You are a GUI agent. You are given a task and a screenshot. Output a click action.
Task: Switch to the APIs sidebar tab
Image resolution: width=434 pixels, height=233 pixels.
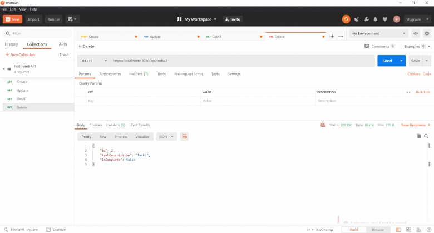click(x=63, y=44)
